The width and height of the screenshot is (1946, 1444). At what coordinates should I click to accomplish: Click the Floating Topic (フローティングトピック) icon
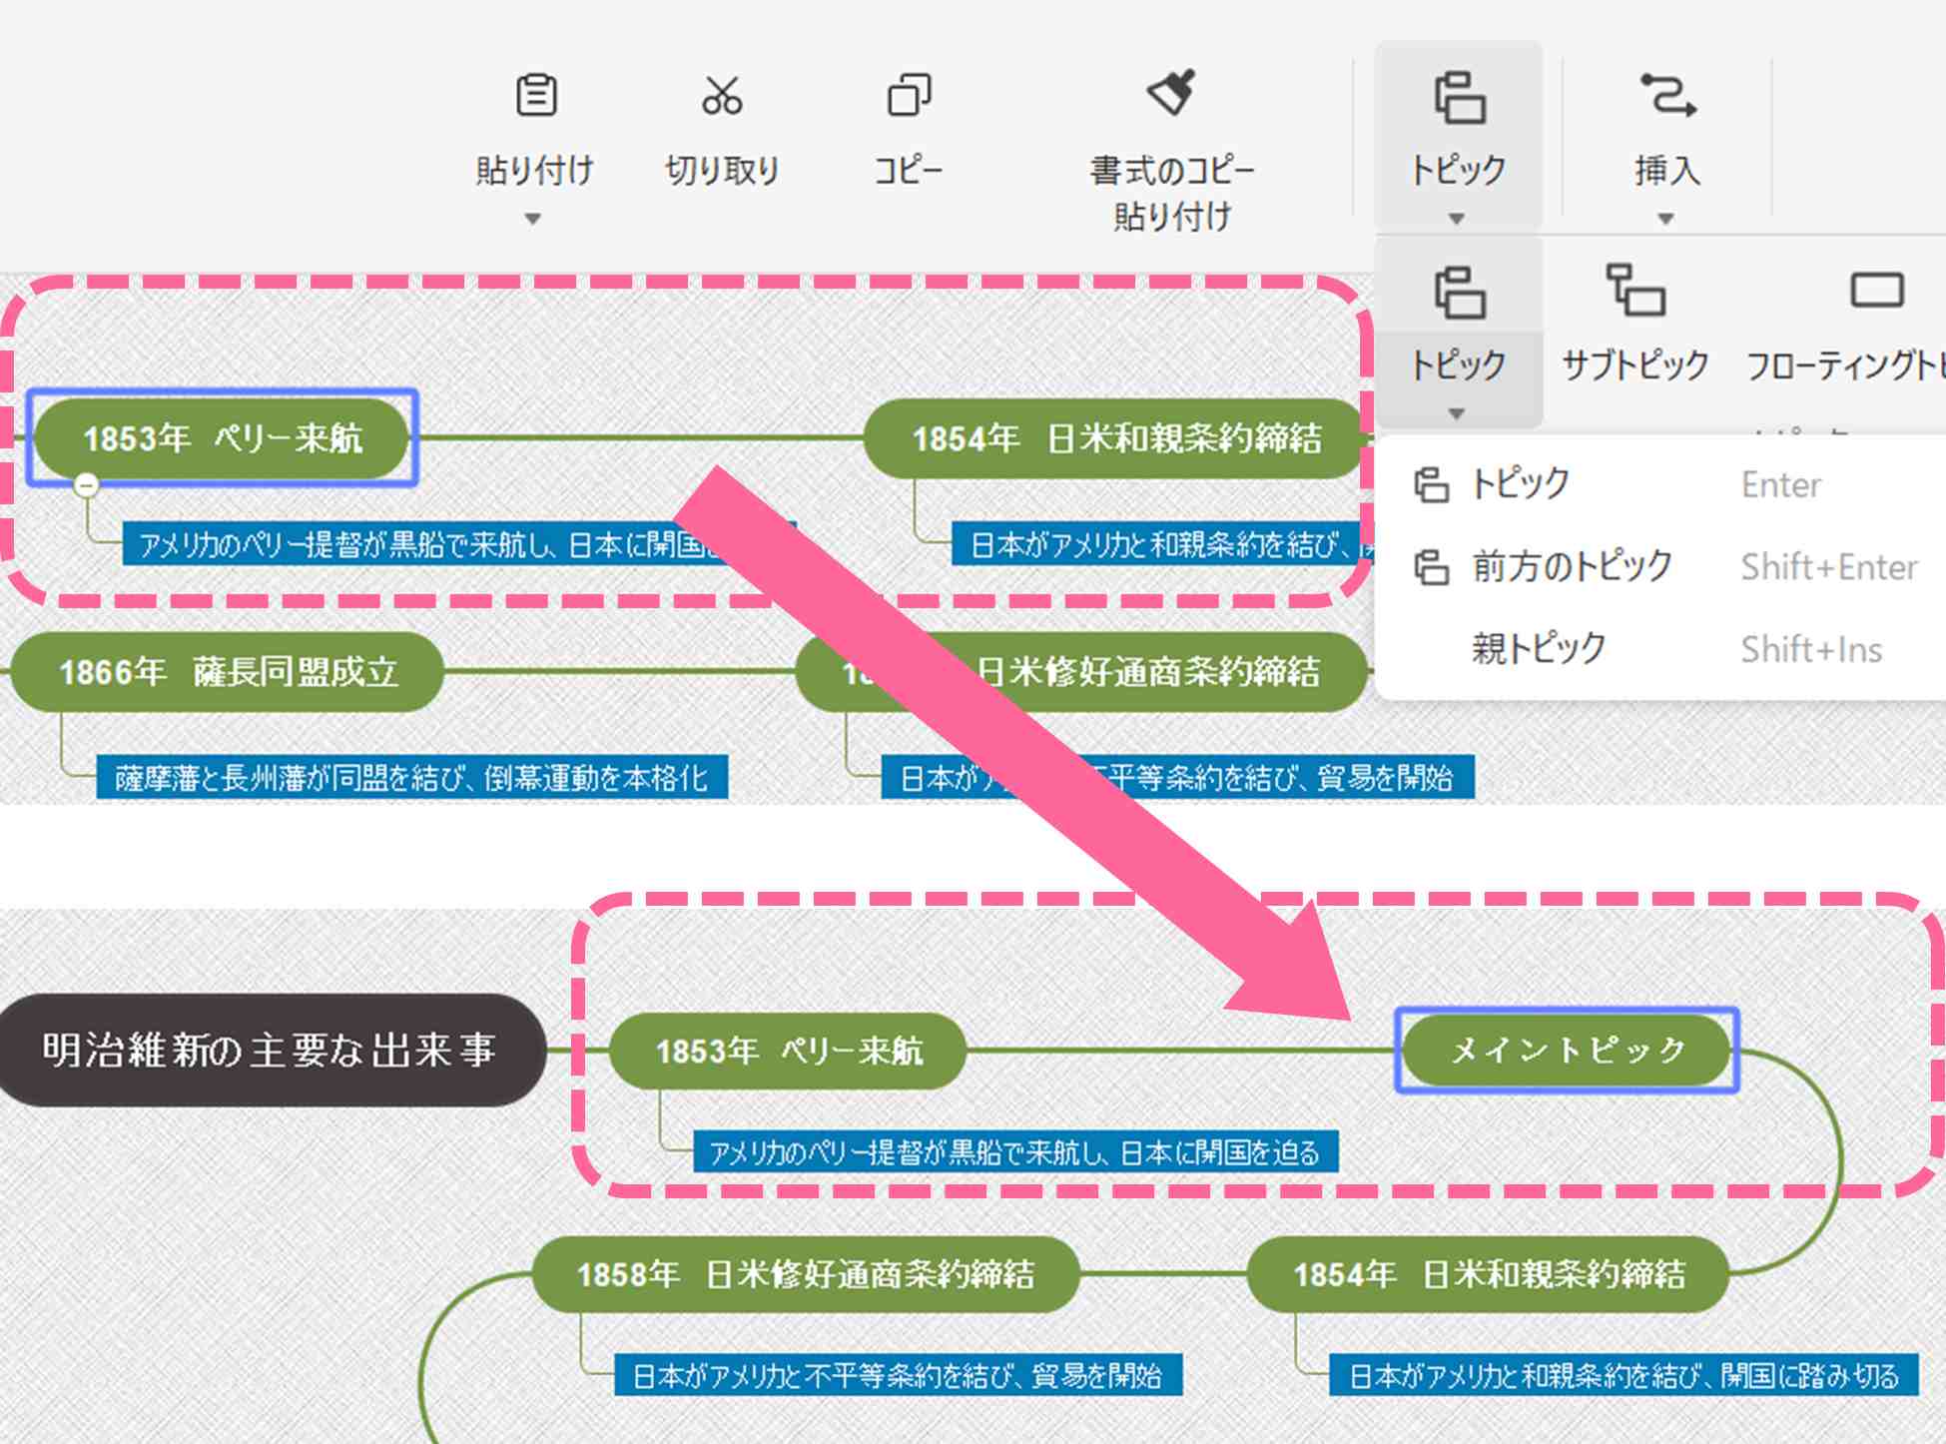[x=1877, y=290]
